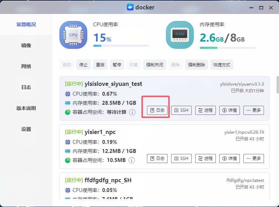Click the RAM memory usage icon
Viewport: 279px width, 207px height.
[180, 35]
